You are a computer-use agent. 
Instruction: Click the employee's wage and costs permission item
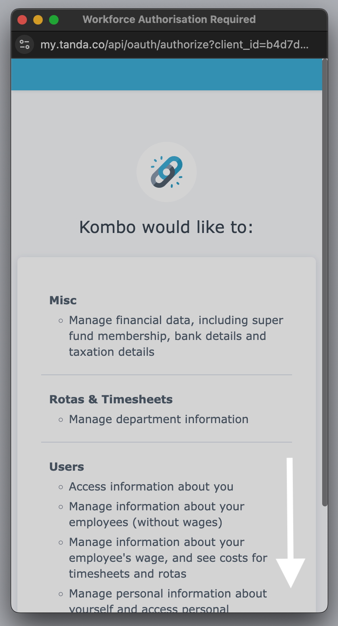[168, 558]
